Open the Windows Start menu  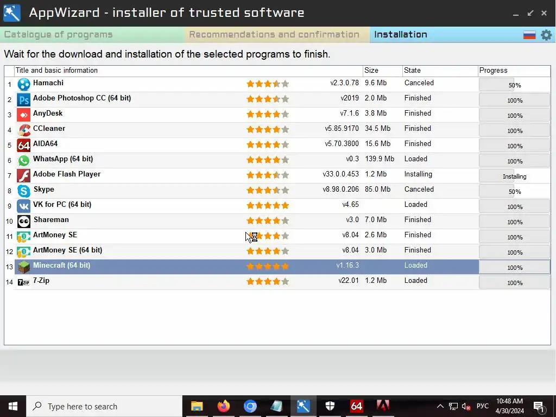point(13,406)
